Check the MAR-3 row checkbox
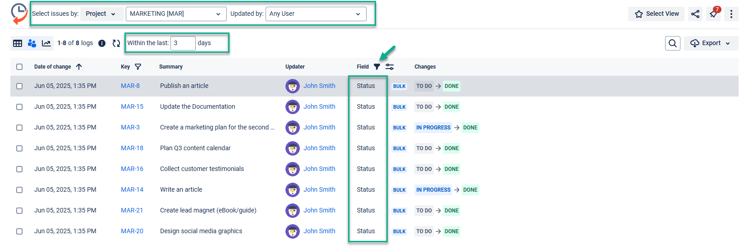744x249 pixels. [19, 128]
